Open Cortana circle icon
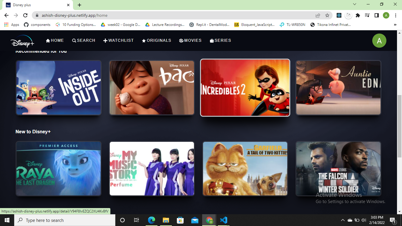Screen dimensions: 402x226 coord(122,220)
